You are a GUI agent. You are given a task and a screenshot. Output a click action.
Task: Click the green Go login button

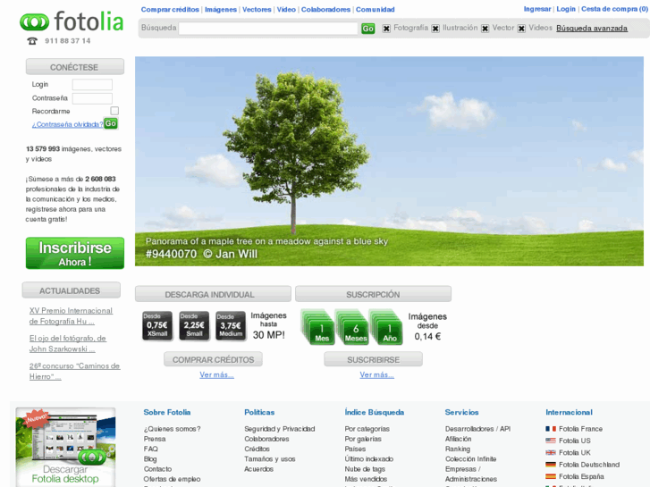pyautogui.click(x=110, y=123)
